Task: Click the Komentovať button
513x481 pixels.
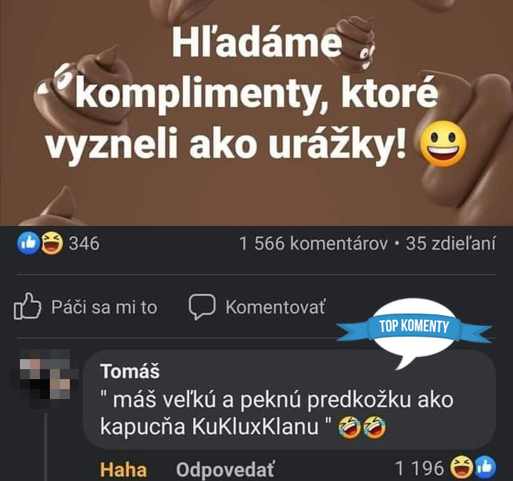Action: (x=257, y=306)
